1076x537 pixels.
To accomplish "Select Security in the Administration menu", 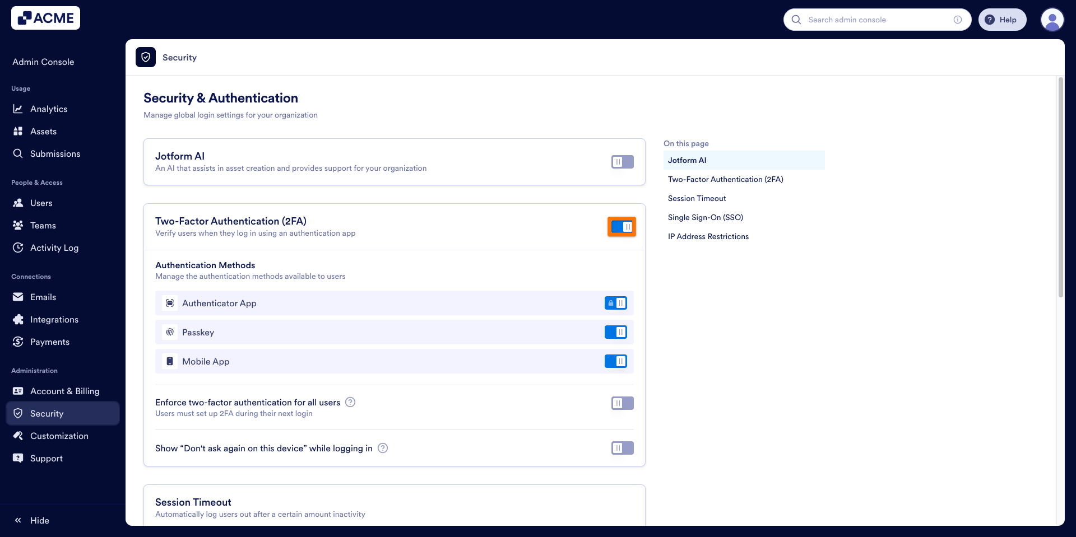I will tap(48, 413).
